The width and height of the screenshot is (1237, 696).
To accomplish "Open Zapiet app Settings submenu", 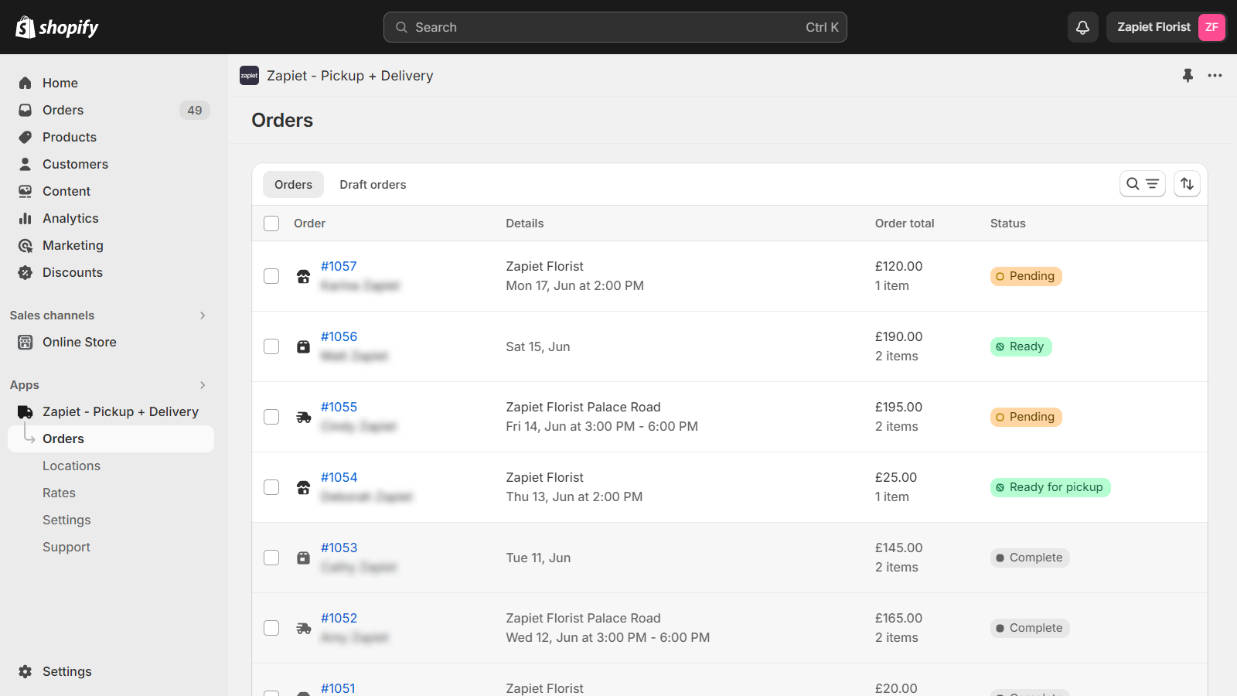I will 66,520.
